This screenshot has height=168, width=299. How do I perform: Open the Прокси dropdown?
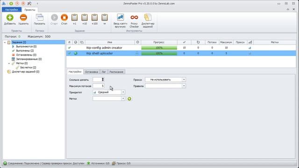(x=184, y=80)
